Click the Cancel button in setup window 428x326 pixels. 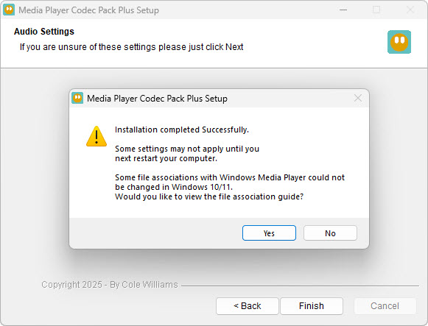point(385,306)
